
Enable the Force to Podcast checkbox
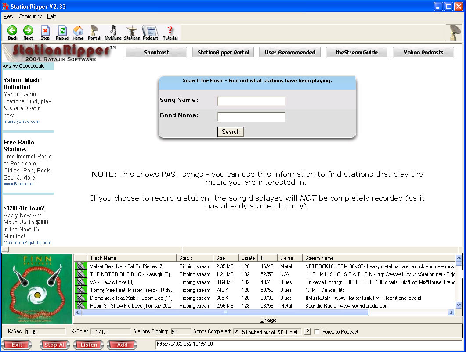(317, 331)
